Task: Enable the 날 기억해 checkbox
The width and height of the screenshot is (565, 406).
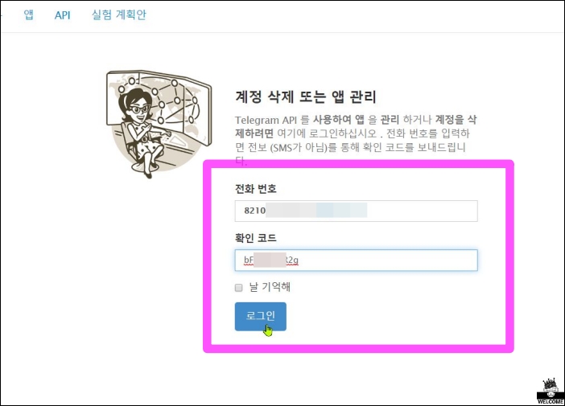Action: click(x=238, y=287)
